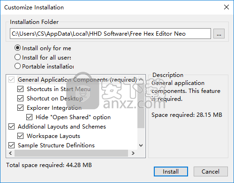Screen dimensions: 234x183
Task: Select the Hide "Open Shared" option row label
Action: [x=73, y=117]
